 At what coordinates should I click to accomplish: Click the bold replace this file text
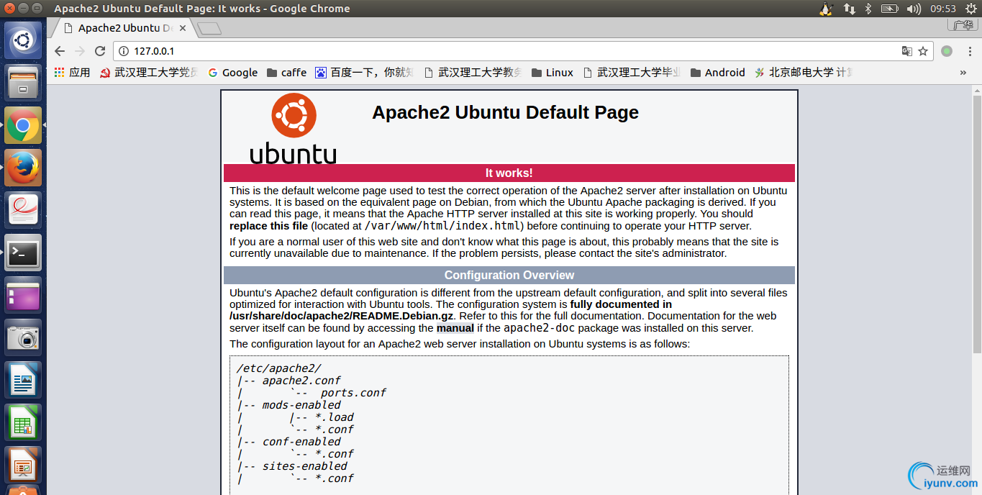pos(268,226)
